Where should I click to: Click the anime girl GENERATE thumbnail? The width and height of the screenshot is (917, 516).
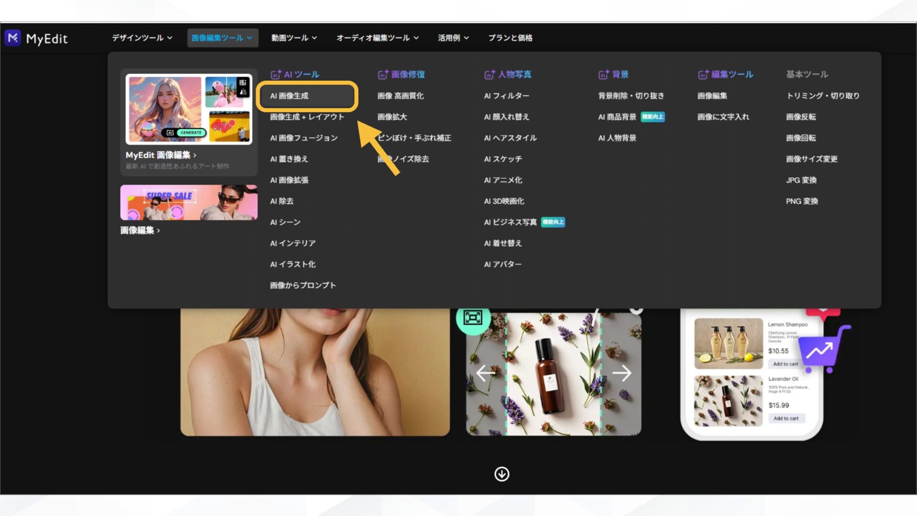click(x=166, y=109)
